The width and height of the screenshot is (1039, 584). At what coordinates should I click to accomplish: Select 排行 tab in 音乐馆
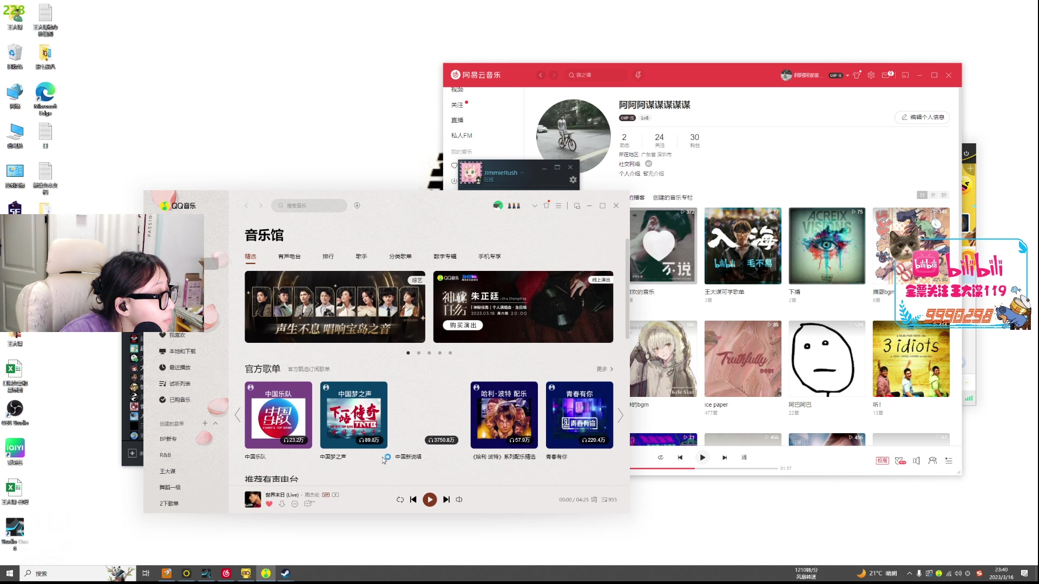[x=328, y=256]
